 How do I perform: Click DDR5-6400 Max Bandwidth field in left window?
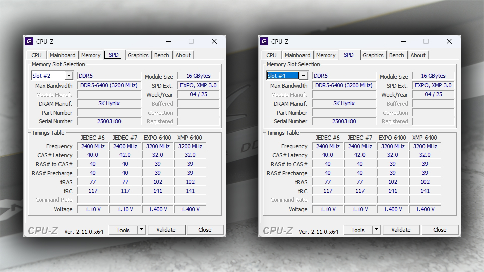[109, 85]
